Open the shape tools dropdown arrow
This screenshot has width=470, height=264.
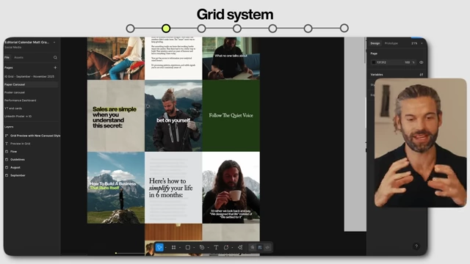coord(194,248)
